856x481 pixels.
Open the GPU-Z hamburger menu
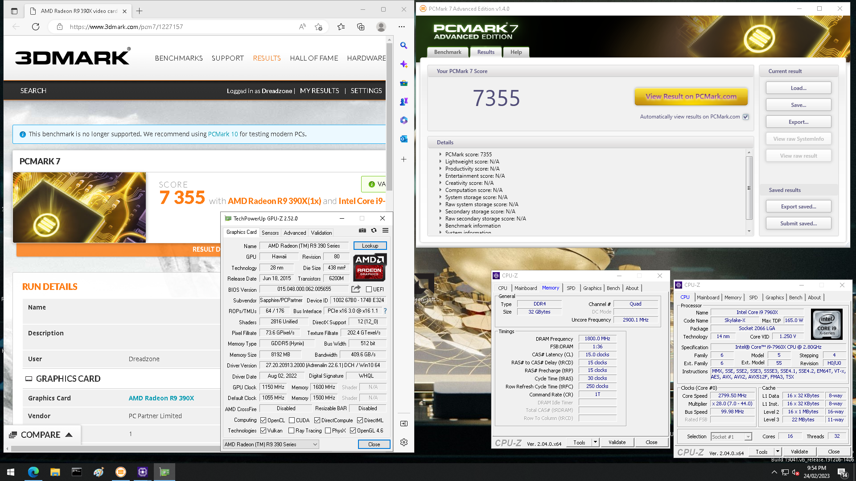coord(385,230)
